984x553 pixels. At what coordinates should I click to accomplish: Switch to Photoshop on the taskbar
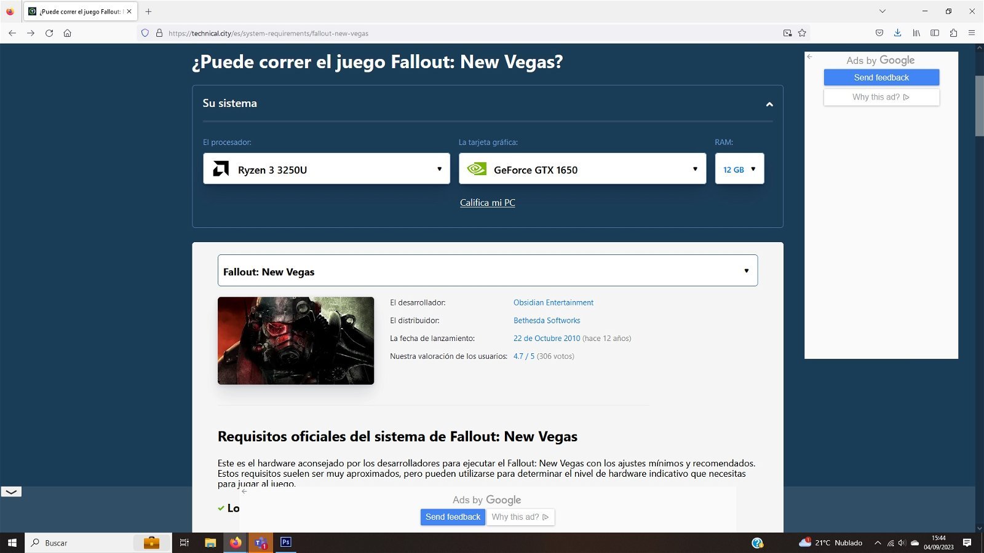[x=285, y=543]
